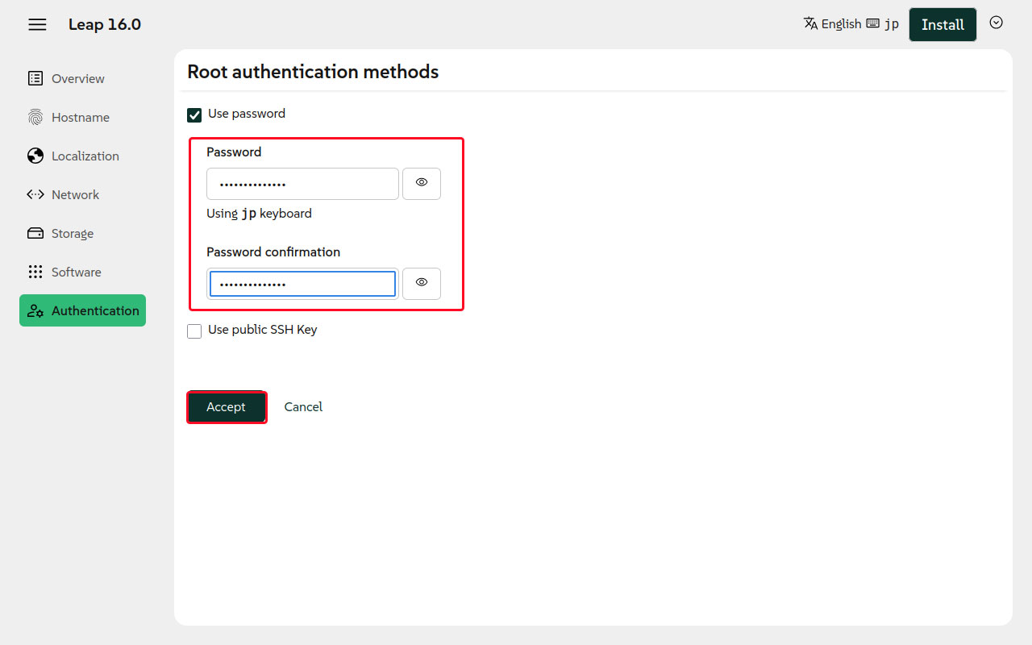Click the Accept button
Viewport: 1032px width, 645px height.
[226, 407]
